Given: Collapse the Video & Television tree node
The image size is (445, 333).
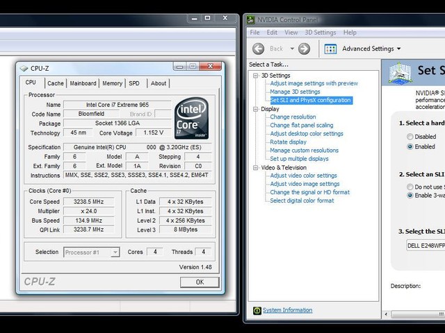Looking at the screenshot, I should pyautogui.click(x=256, y=168).
